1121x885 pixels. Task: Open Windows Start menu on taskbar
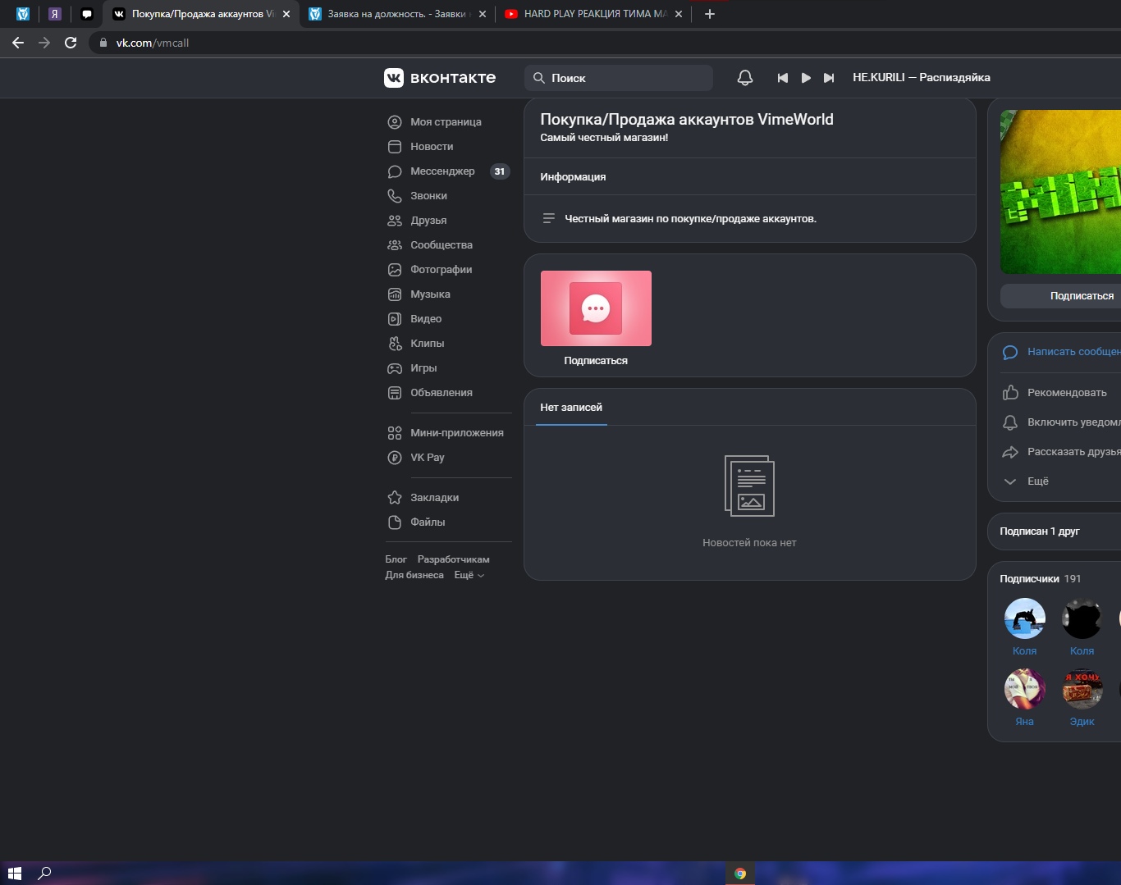pyautogui.click(x=14, y=874)
